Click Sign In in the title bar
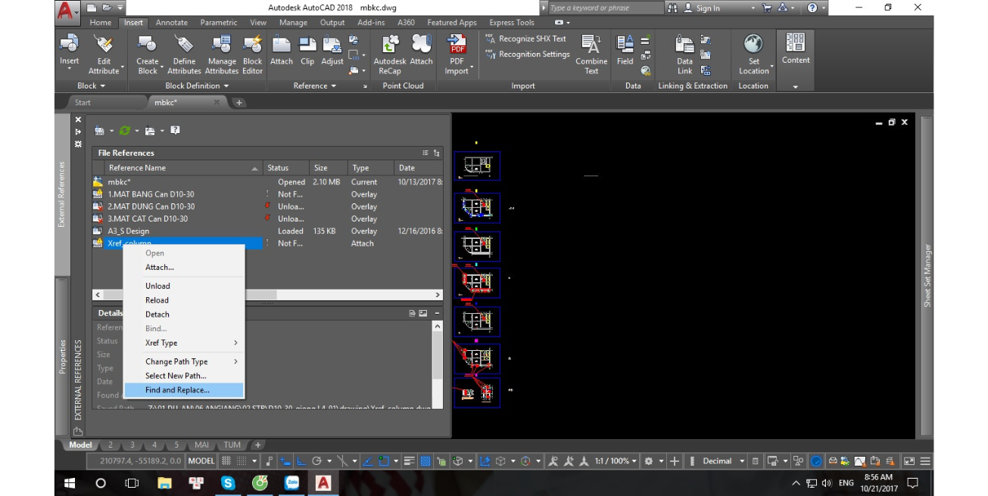 702,8
